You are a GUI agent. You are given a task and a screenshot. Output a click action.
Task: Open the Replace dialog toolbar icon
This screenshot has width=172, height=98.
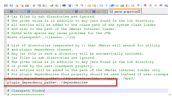click(69, 6)
